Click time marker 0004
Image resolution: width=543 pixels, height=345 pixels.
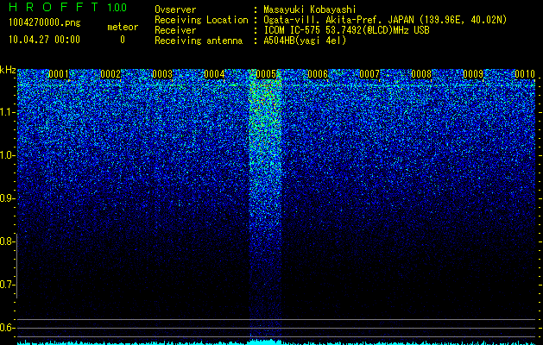click(x=214, y=73)
